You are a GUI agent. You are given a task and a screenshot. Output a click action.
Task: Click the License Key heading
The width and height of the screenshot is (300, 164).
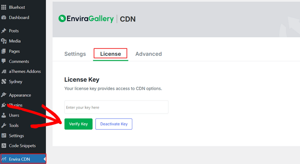click(x=82, y=80)
